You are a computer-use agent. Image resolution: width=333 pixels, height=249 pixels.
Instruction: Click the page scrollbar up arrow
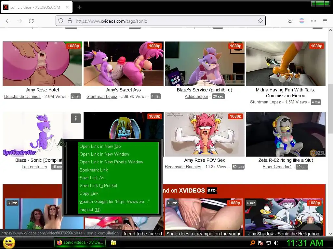(x=330, y=30)
